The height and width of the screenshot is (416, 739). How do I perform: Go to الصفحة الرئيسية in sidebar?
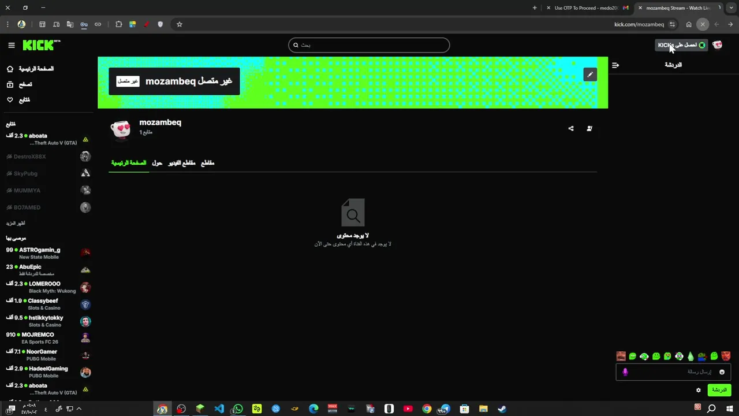pos(30,69)
